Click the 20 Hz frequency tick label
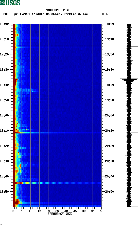The height and width of the screenshot is (227, 140). click(48, 211)
